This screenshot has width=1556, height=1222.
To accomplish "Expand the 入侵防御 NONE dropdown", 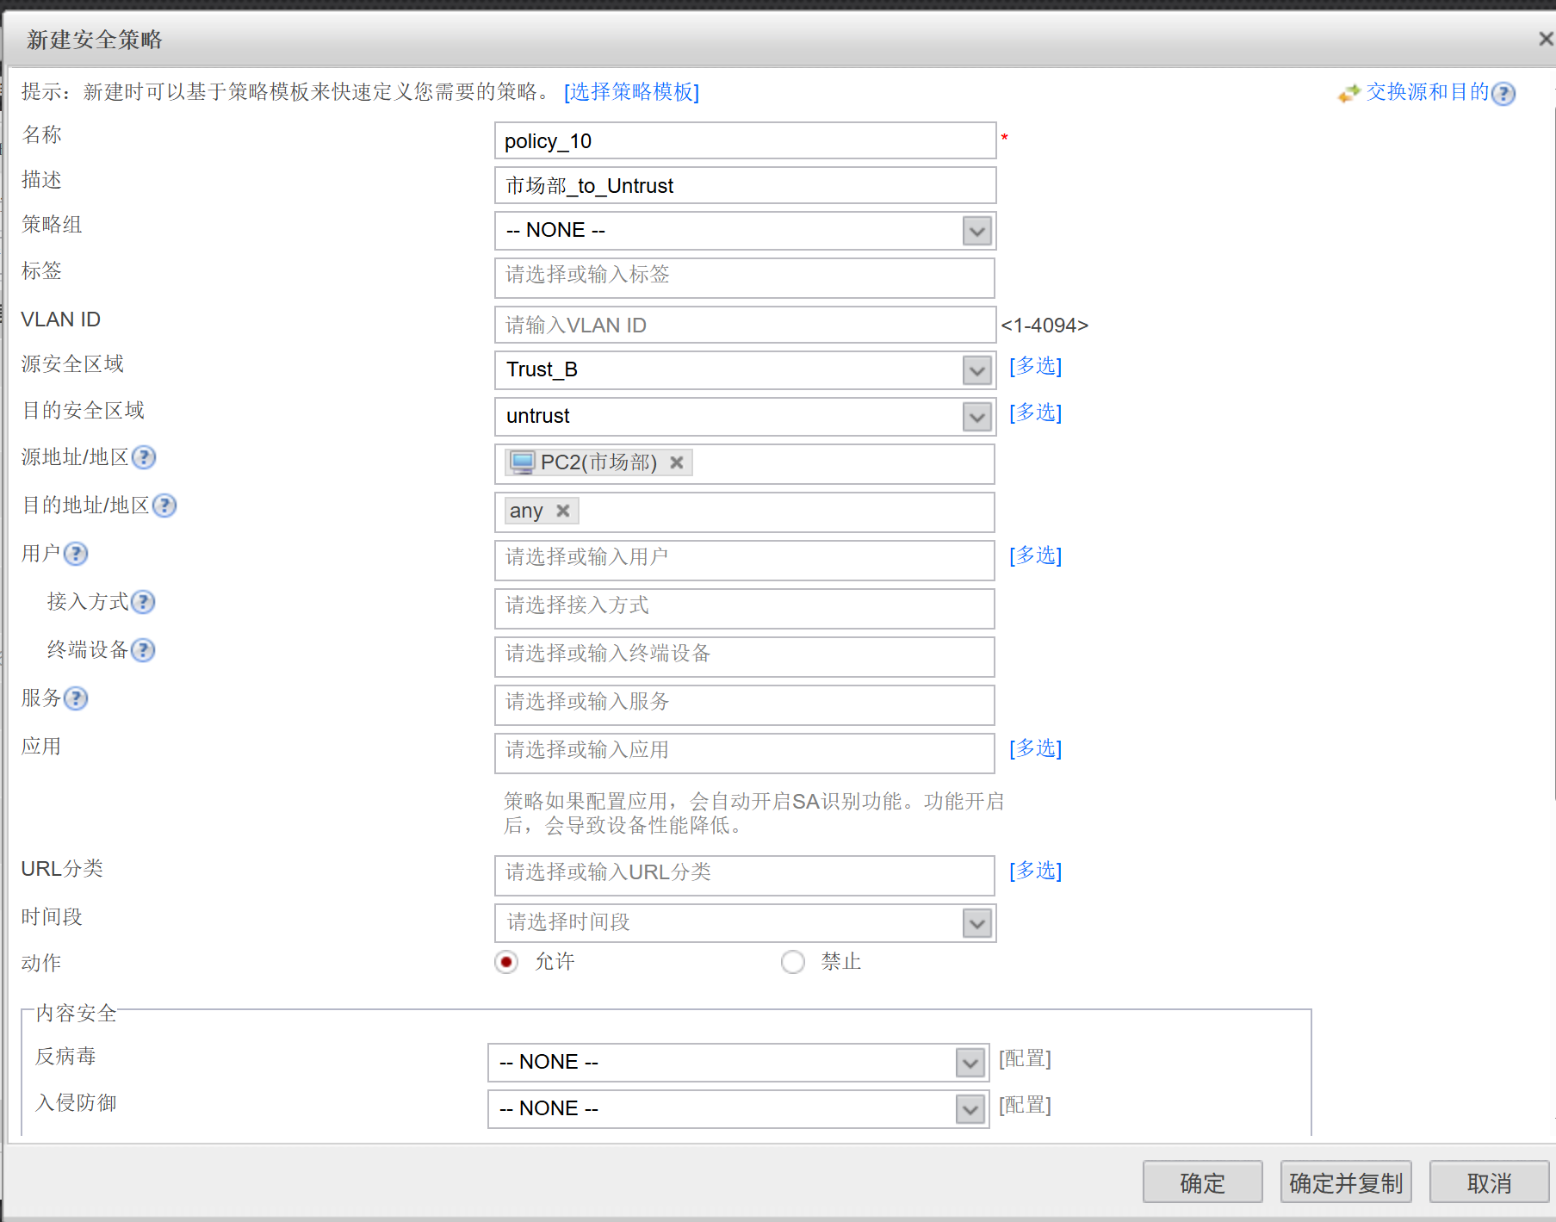I will (x=970, y=1109).
